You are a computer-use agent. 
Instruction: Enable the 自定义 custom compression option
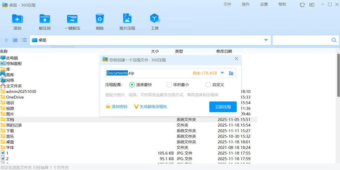[x=208, y=84]
